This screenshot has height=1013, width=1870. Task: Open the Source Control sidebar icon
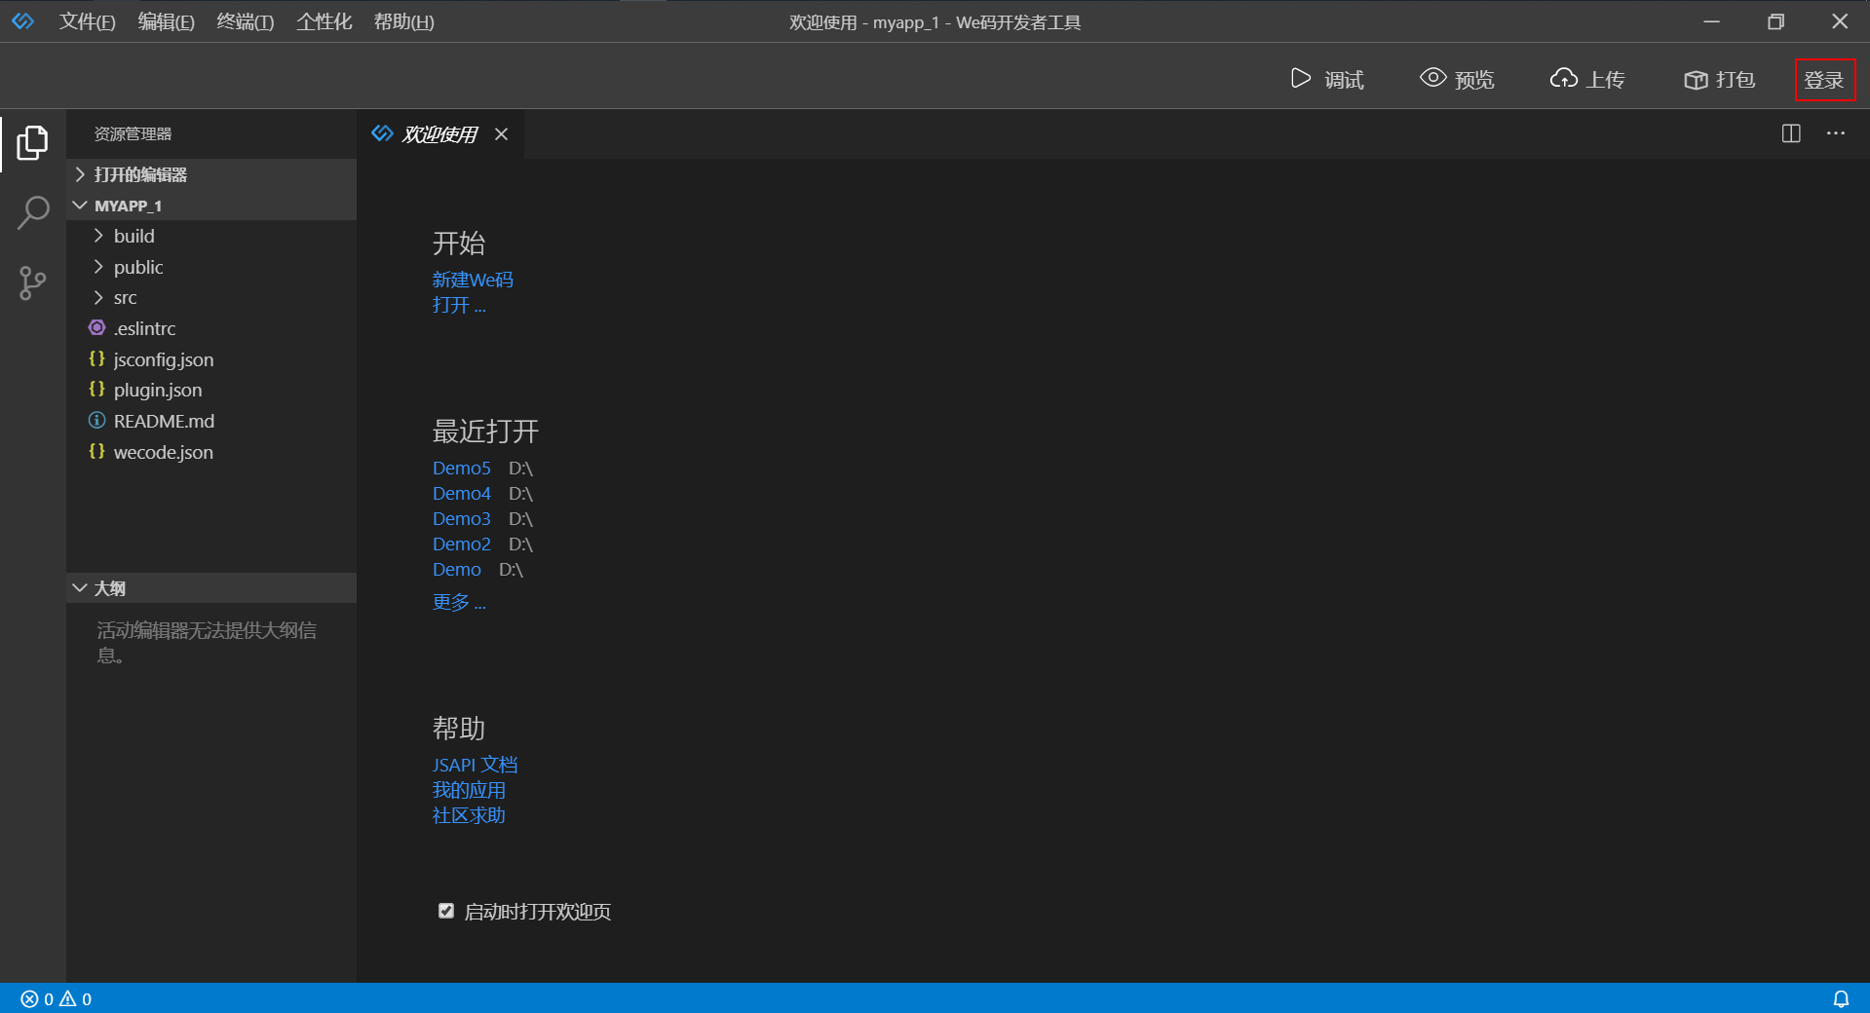pos(32,282)
